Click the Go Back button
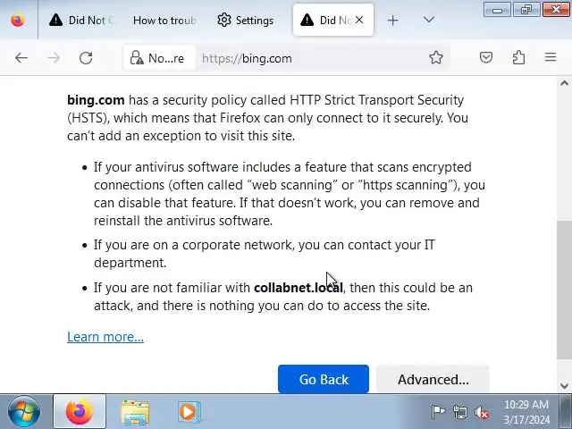Viewport: 572px width, 429px height. (324, 380)
